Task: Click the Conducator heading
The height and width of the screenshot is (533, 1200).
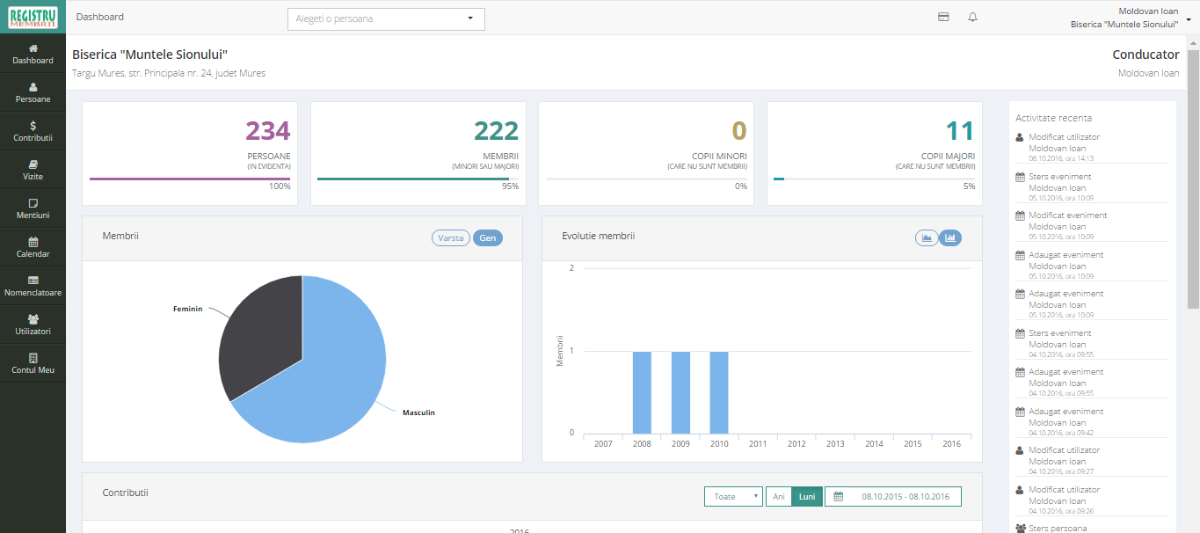Action: [1145, 55]
